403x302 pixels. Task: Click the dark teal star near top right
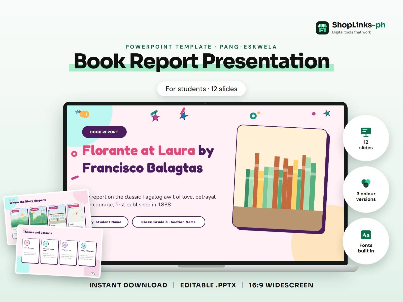point(327,113)
